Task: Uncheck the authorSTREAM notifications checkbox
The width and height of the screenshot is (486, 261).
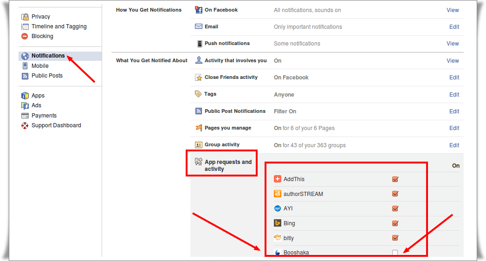Action: [395, 194]
